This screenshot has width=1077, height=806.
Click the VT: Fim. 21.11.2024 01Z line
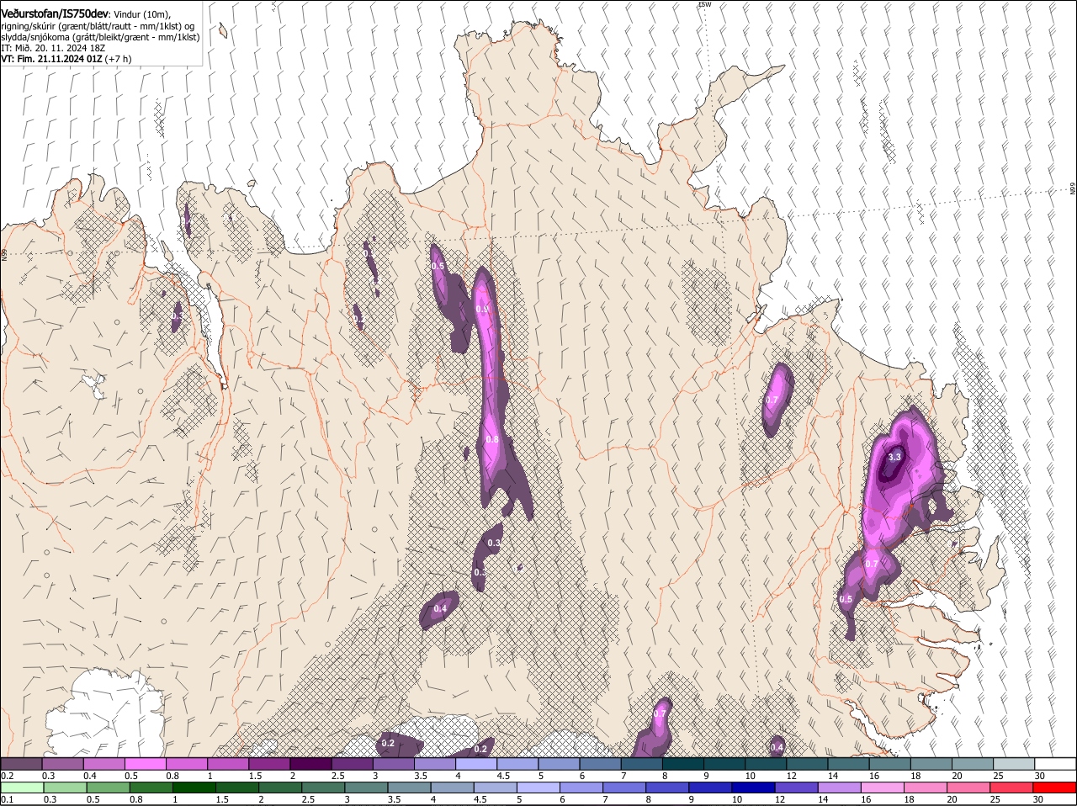coord(66,59)
